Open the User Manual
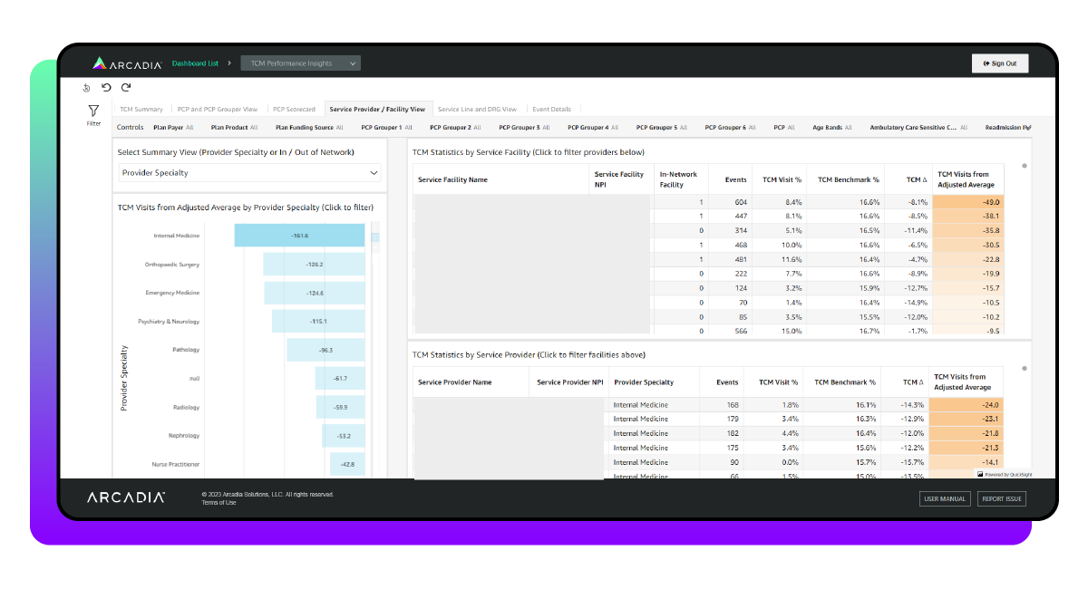The image size is (1088, 589). pyautogui.click(x=944, y=497)
